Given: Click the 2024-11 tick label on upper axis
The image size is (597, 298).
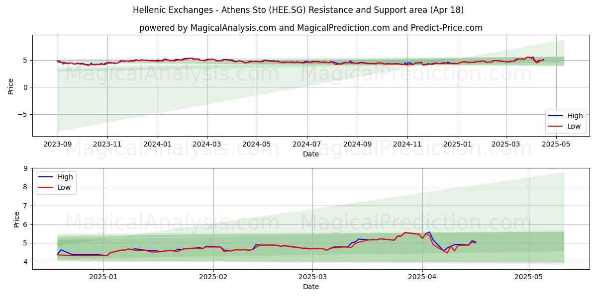Looking at the screenshot, I should (407, 145).
